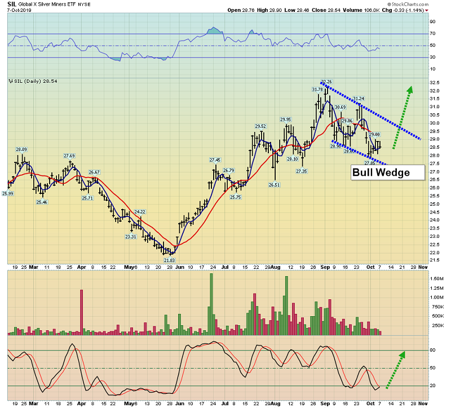Image resolution: width=451 pixels, height=408 pixels.
Task: Click the 80 tick on stochastic axis
Action: 432,350
